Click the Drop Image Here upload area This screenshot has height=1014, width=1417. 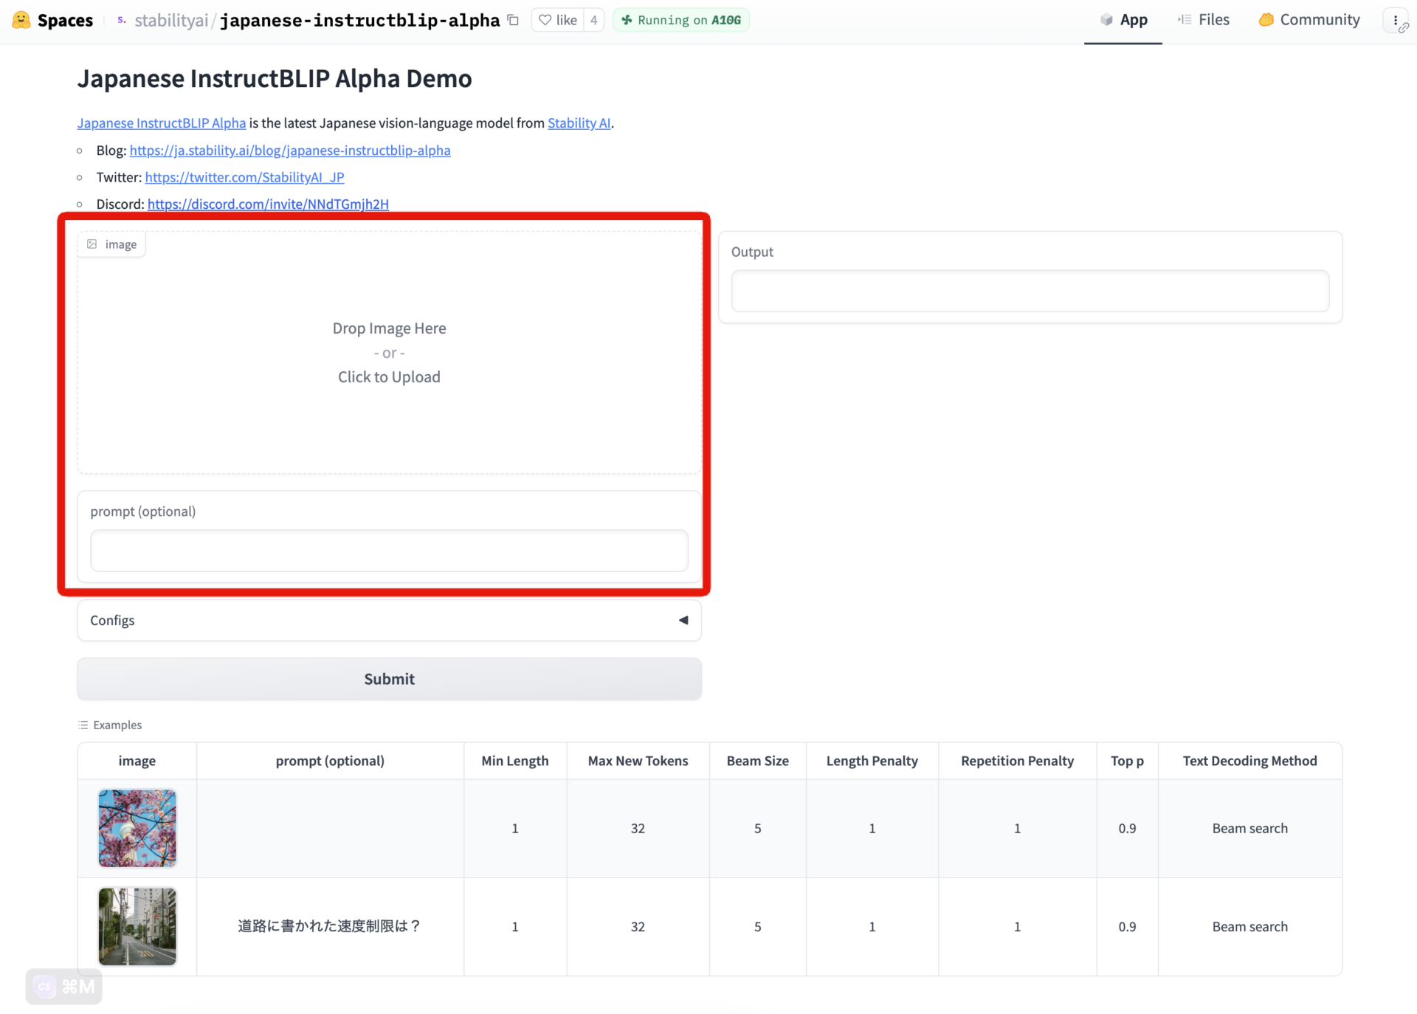pos(389,353)
